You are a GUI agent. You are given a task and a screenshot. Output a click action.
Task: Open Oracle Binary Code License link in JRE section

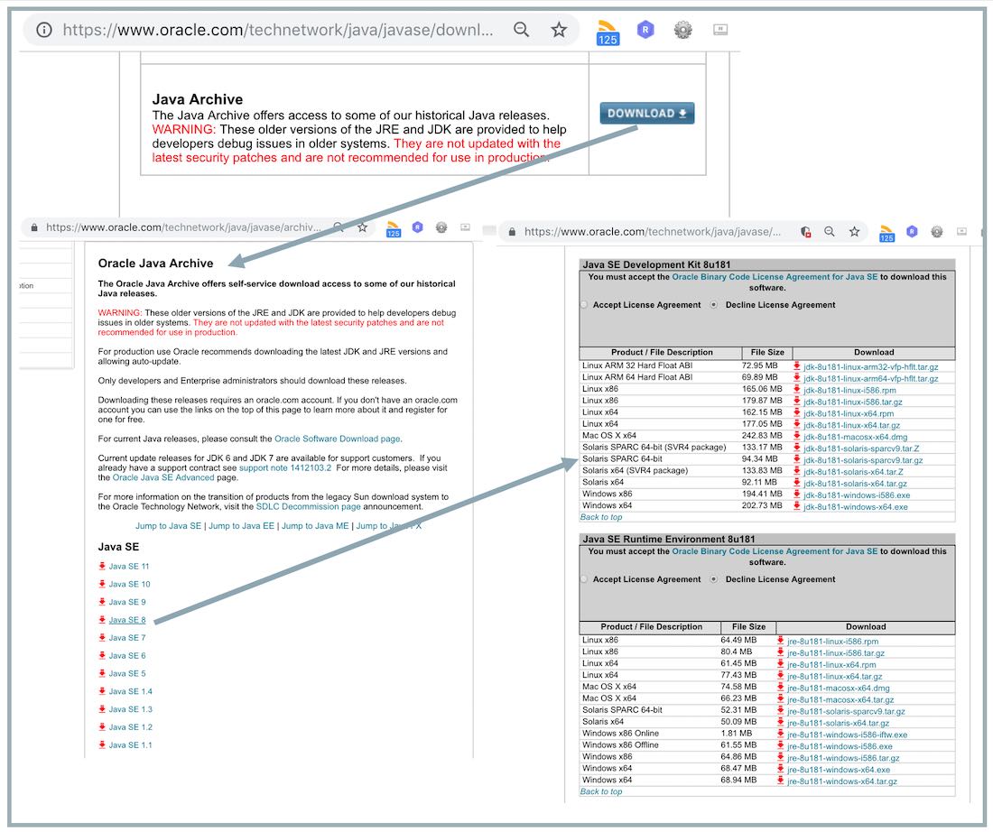(x=775, y=551)
